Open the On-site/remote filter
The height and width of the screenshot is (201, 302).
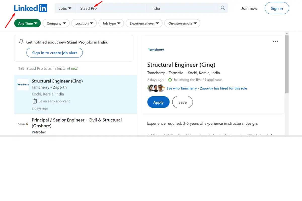182,23
